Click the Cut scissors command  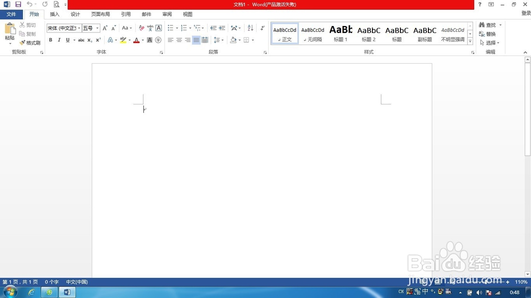(x=28, y=25)
